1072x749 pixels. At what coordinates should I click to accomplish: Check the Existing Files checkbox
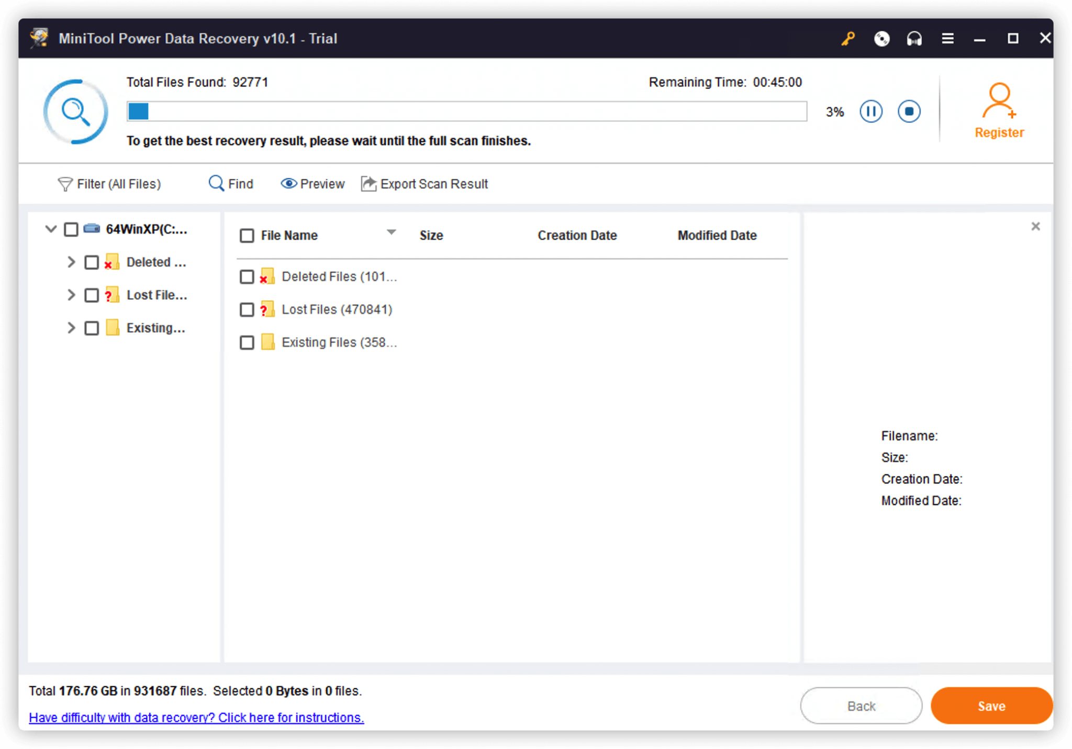click(x=247, y=342)
